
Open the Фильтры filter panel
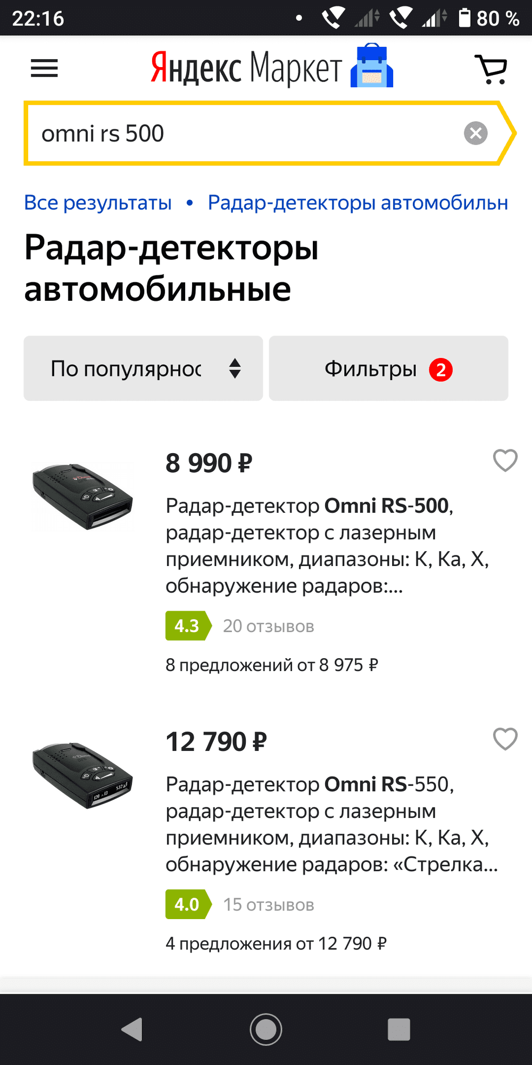[388, 368]
